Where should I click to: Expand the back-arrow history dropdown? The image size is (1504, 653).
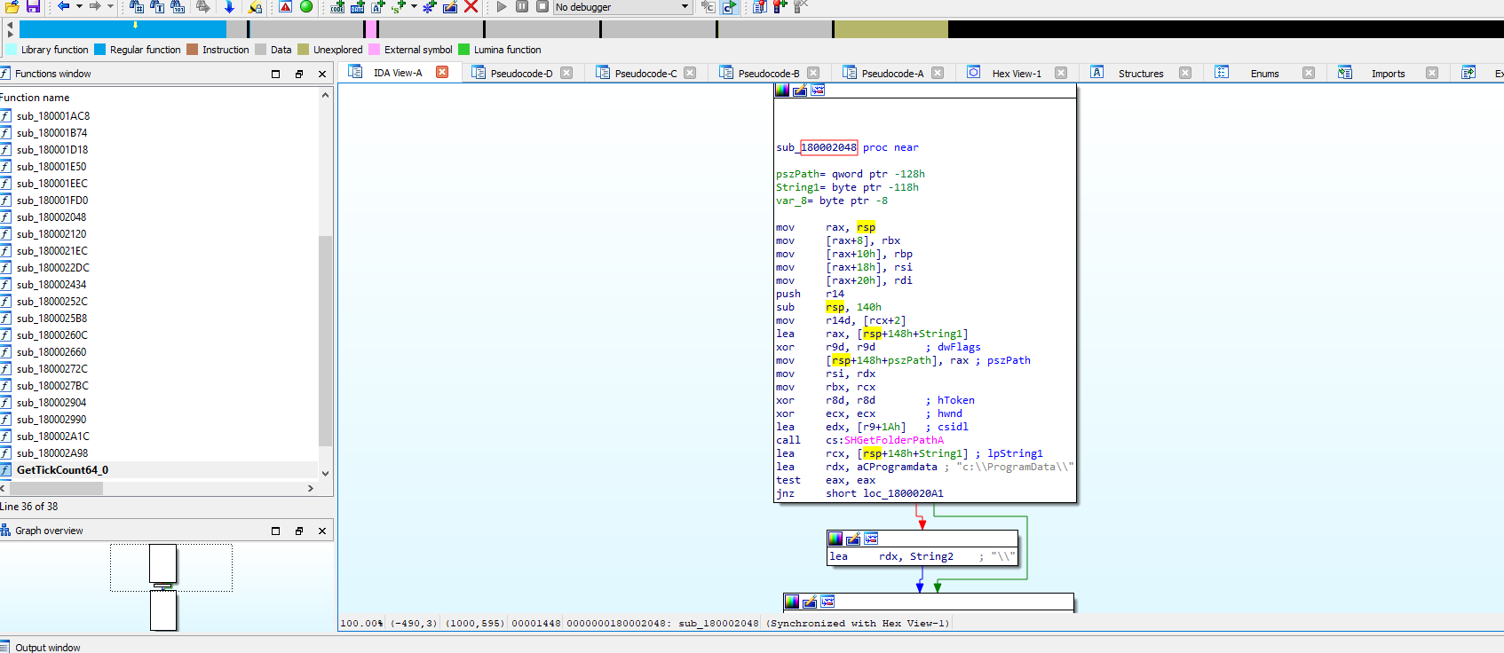(x=79, y=7)
